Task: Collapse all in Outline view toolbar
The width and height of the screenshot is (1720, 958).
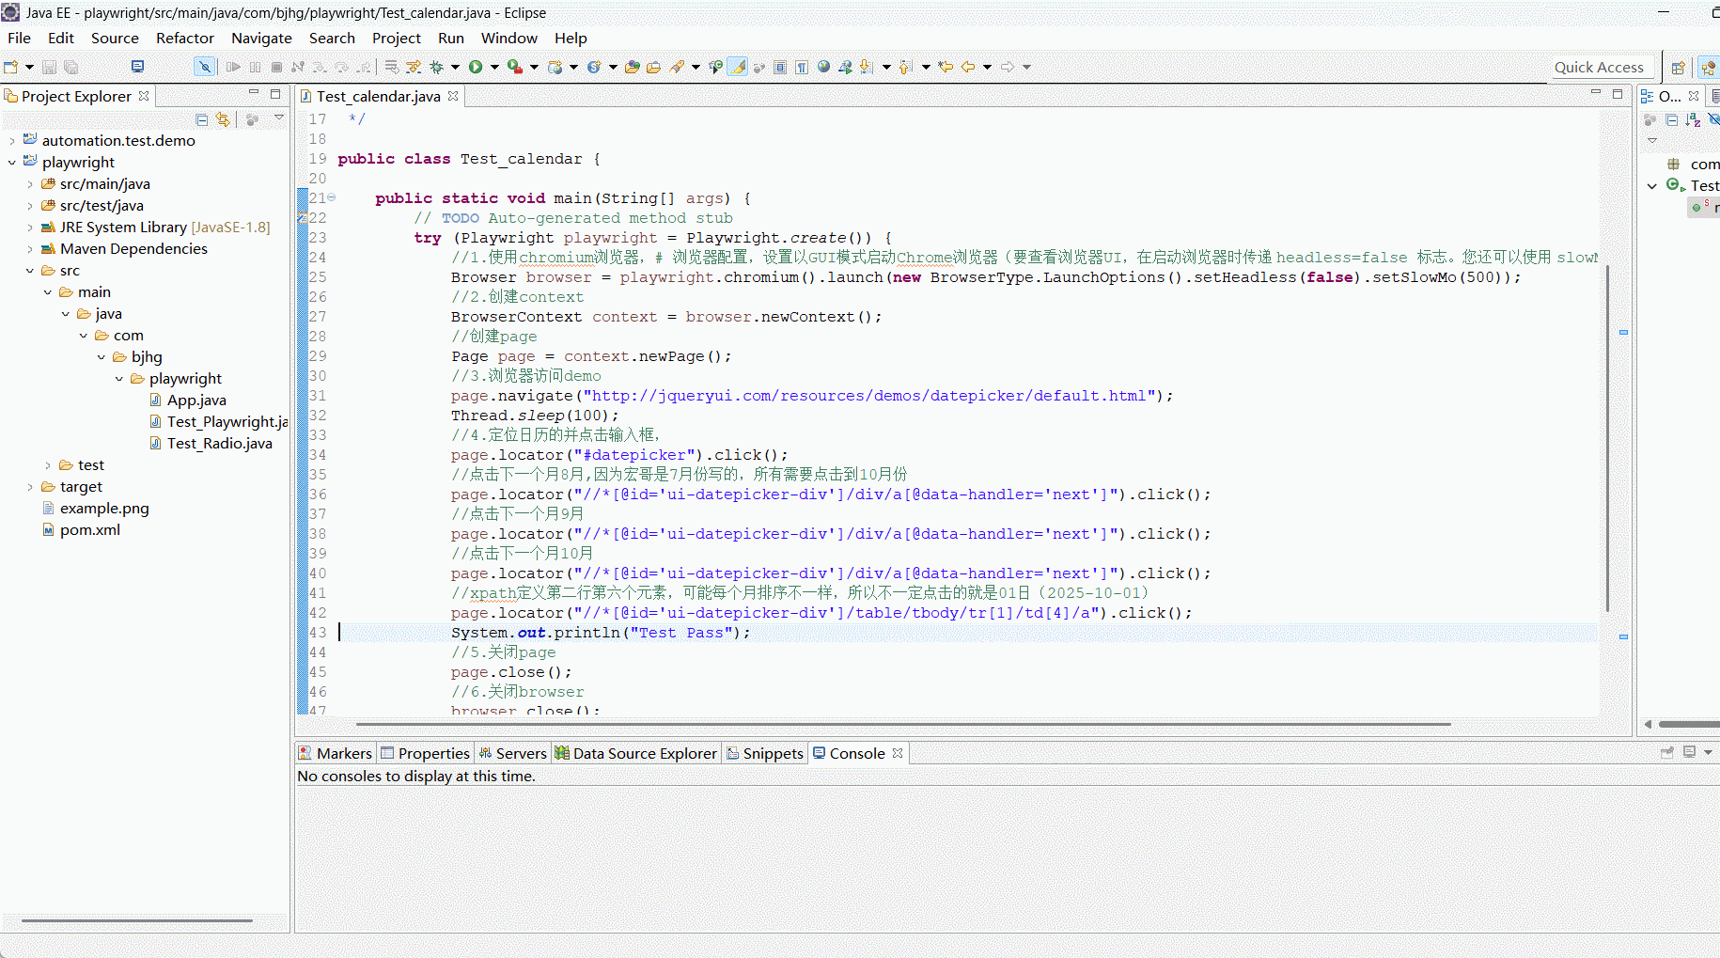Action: click(1672, 119)
